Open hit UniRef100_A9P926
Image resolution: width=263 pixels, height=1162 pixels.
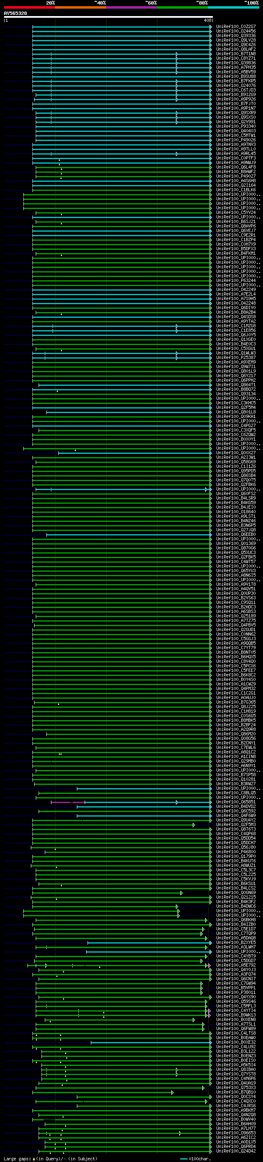[236, 99]
